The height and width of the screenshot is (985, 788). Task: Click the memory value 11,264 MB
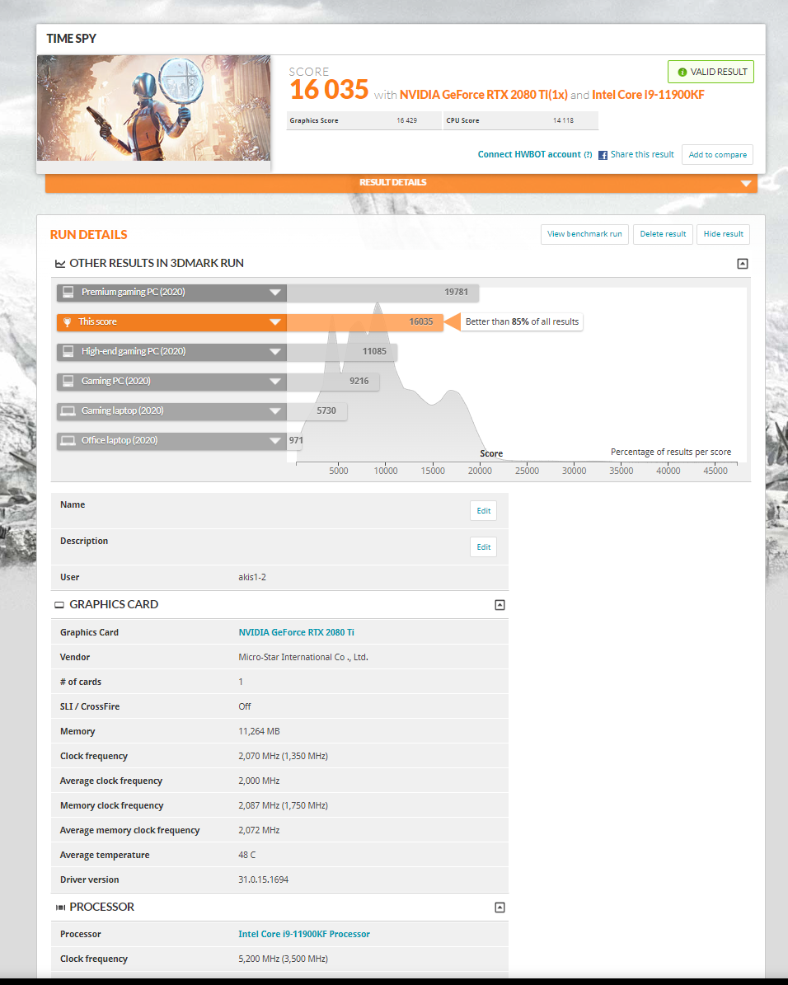point(259,732)
